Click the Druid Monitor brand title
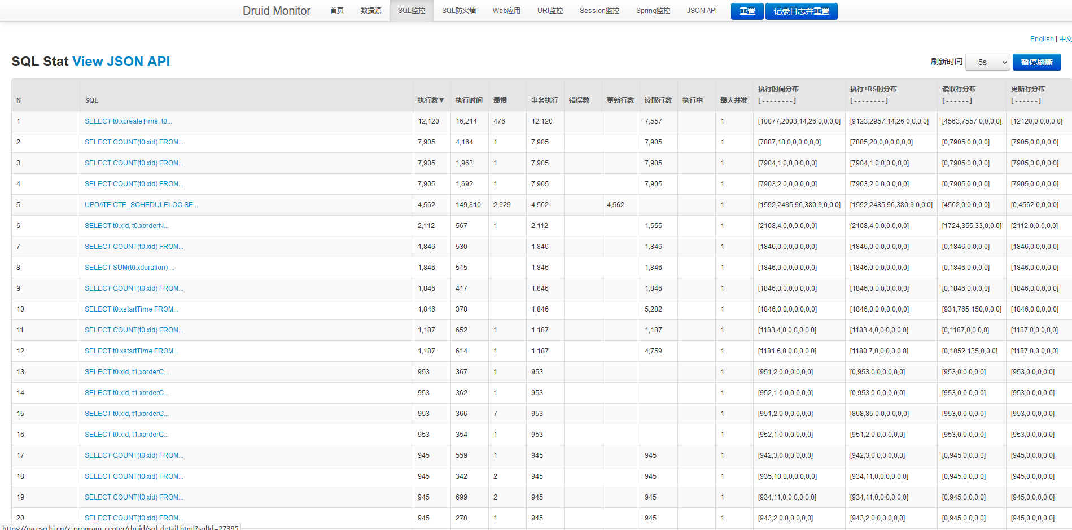The image size is (1072, 530). pos(276,11)
